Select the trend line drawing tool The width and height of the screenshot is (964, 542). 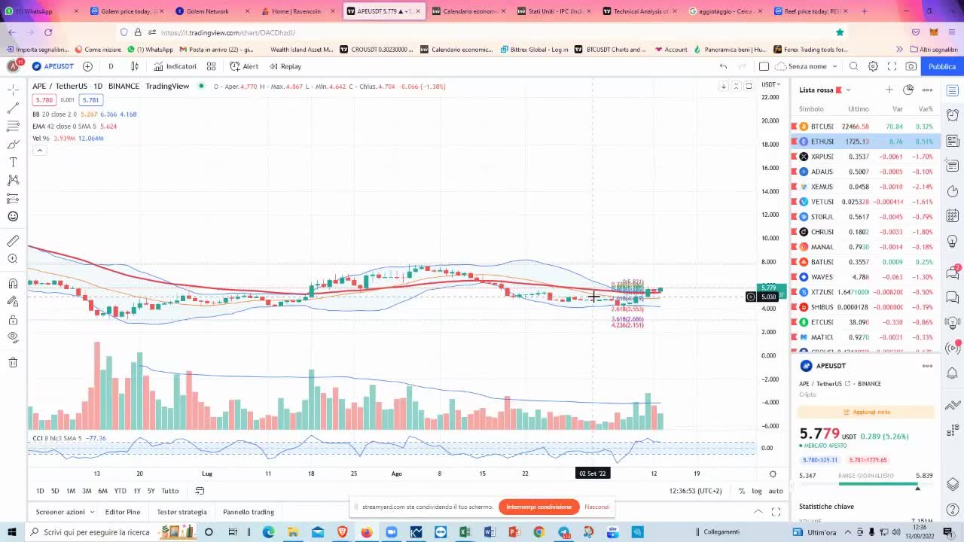point(13,108)
